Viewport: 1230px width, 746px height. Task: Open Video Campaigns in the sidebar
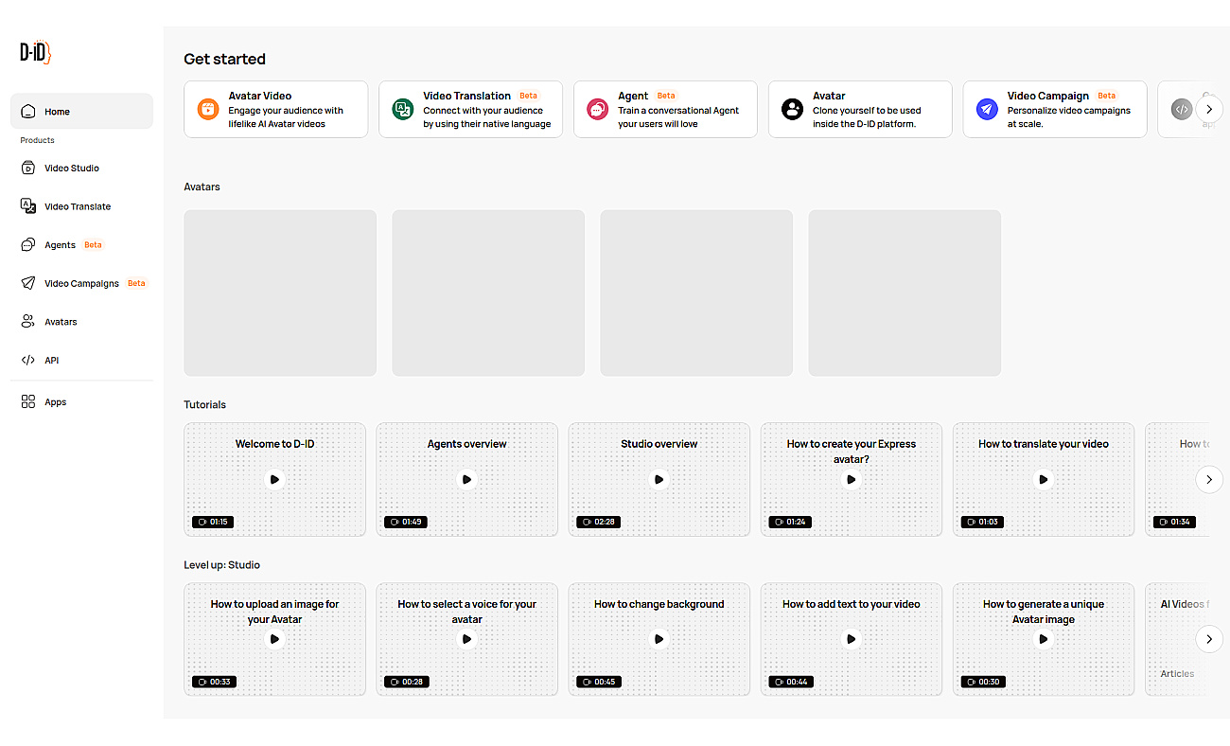click(81, 283)
